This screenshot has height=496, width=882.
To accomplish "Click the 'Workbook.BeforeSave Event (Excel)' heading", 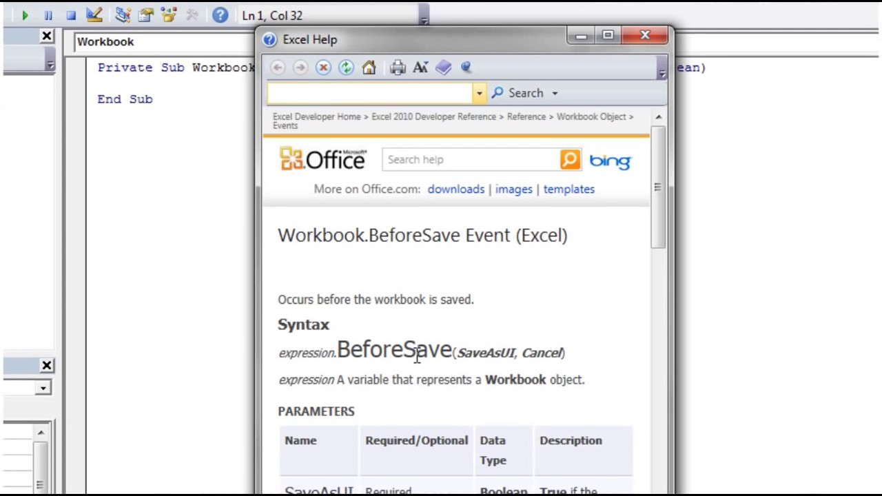I will pos(422,235).
